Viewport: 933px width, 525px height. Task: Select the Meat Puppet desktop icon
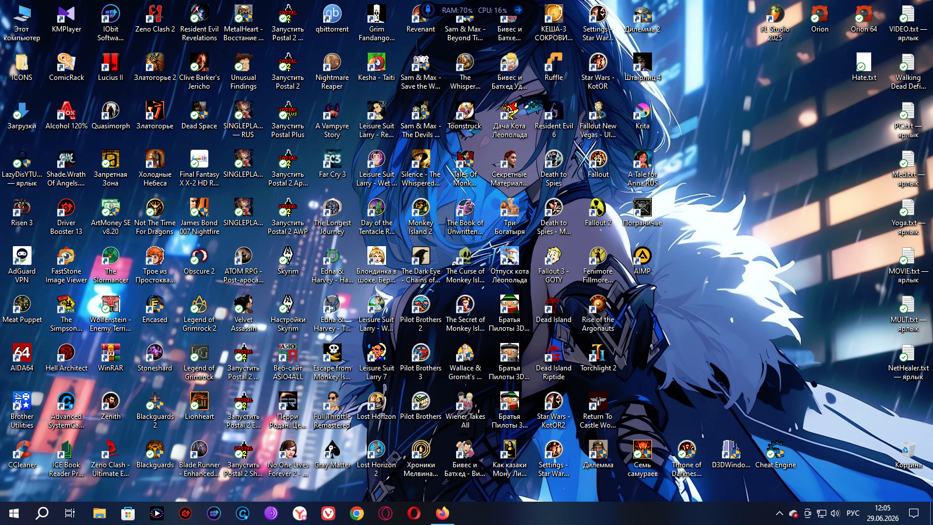[x=22, y=309]
